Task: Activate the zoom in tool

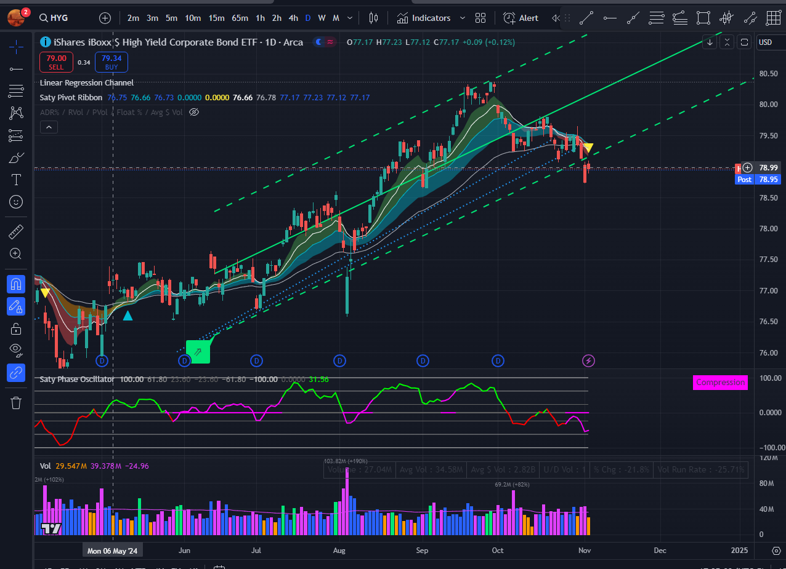Action: pos(16,253)
